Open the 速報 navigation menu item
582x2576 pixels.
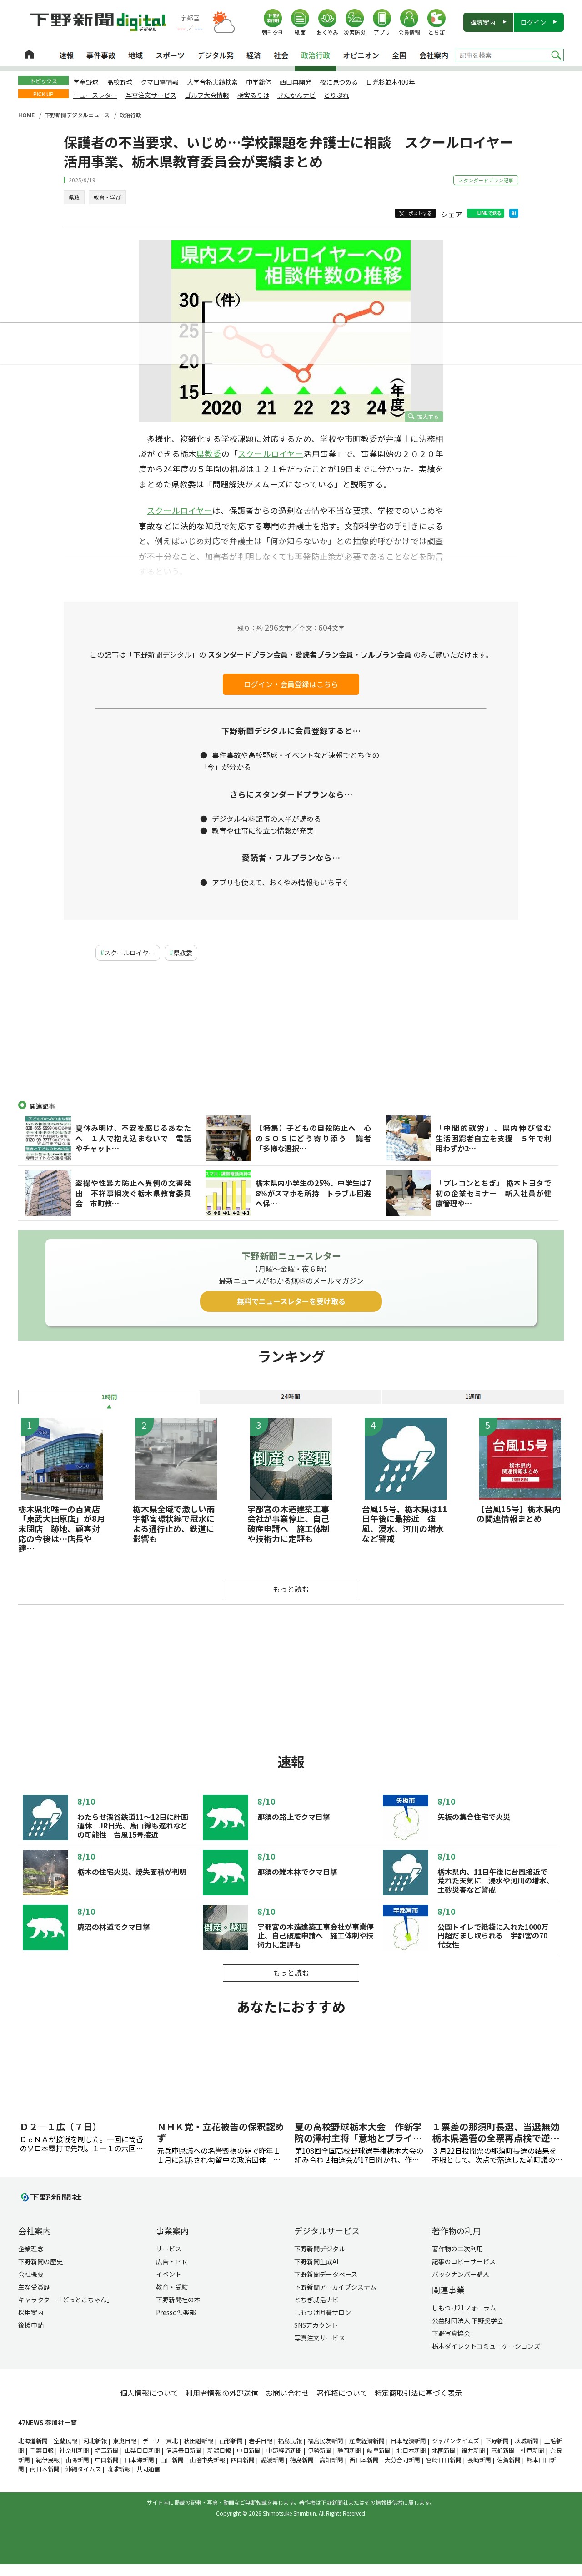(66, 56)
